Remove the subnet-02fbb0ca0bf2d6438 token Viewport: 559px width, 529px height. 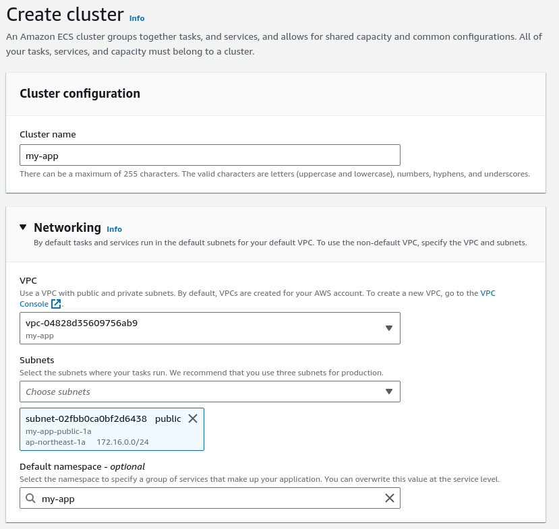[193, 418]
